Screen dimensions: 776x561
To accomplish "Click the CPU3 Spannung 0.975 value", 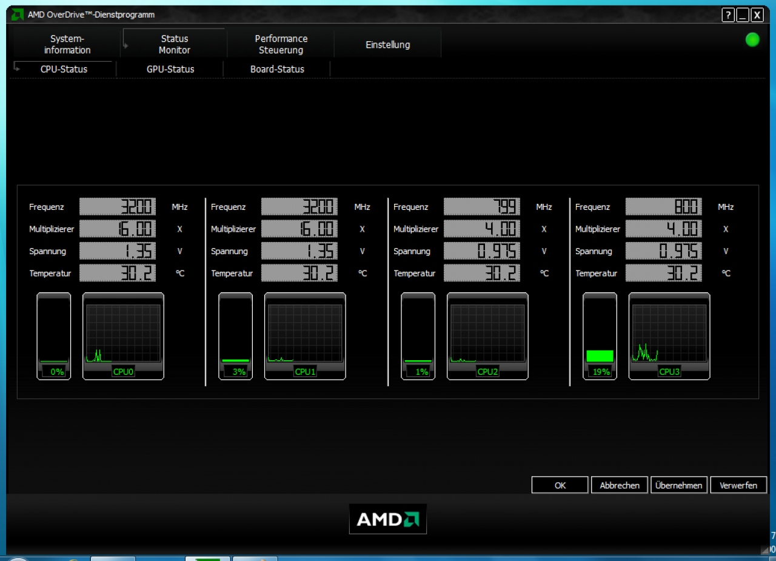I will [x=664, y=251].
